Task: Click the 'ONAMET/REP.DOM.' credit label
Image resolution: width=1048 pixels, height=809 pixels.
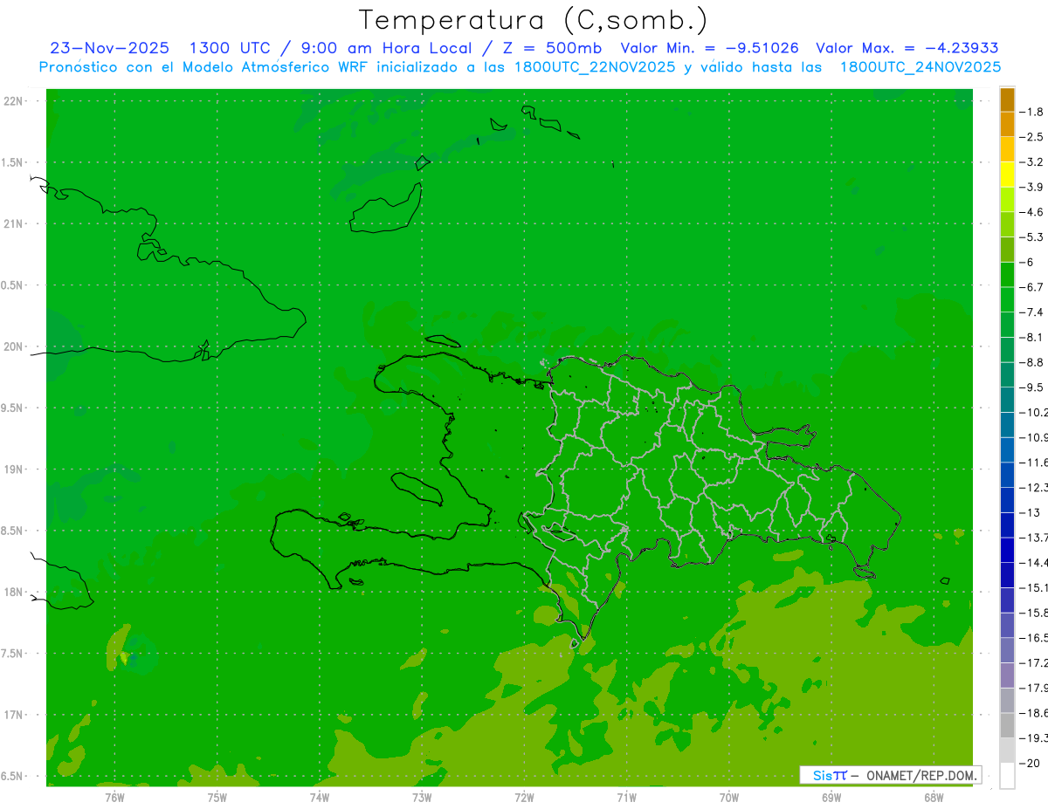Action: (920, 775)
